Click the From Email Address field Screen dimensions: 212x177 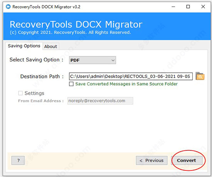click(x=100, y=101)
